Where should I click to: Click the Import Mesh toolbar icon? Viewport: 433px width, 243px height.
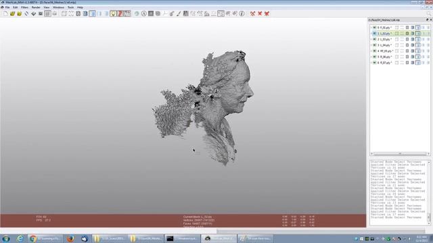click(20, 13)
